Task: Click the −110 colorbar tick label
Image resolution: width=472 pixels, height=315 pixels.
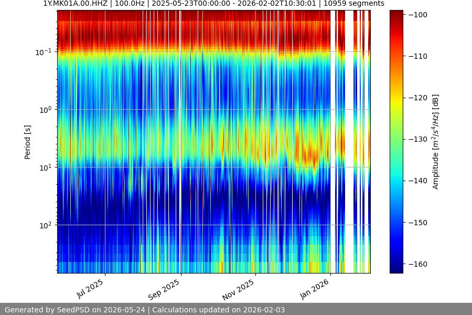Action: click(417, 56)
